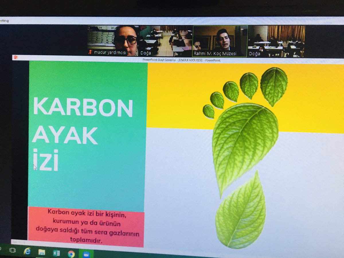Screen dimensions: 344x258
Task: Click the 'mudur yardımcısı' participant name
Action: [110, 52]
